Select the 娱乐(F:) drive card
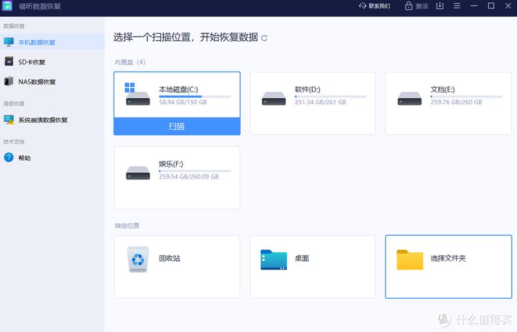This screenshot has height=332, width=517. point(177,177)
